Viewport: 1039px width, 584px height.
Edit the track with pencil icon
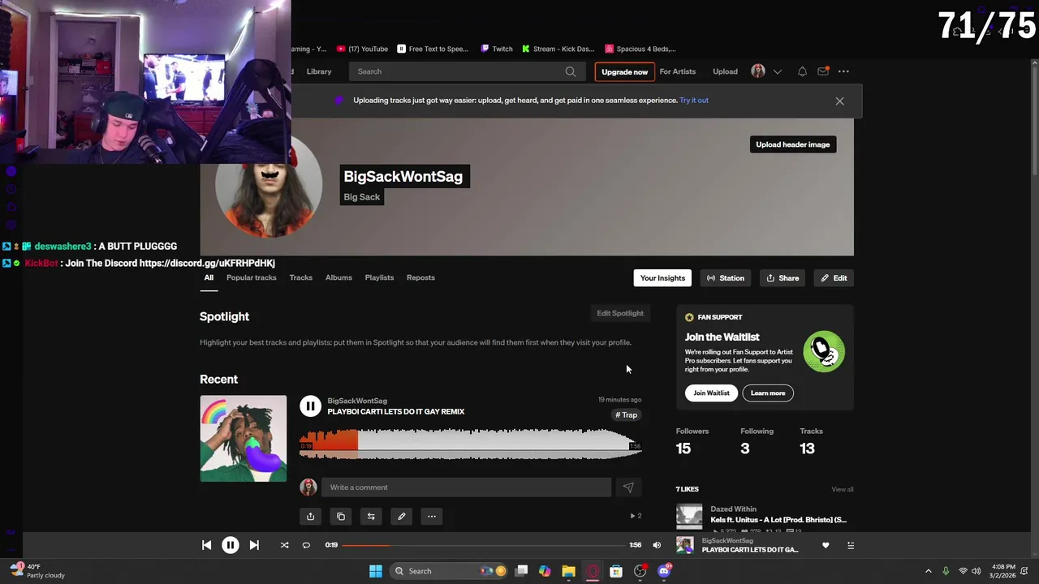pos(401,516)
